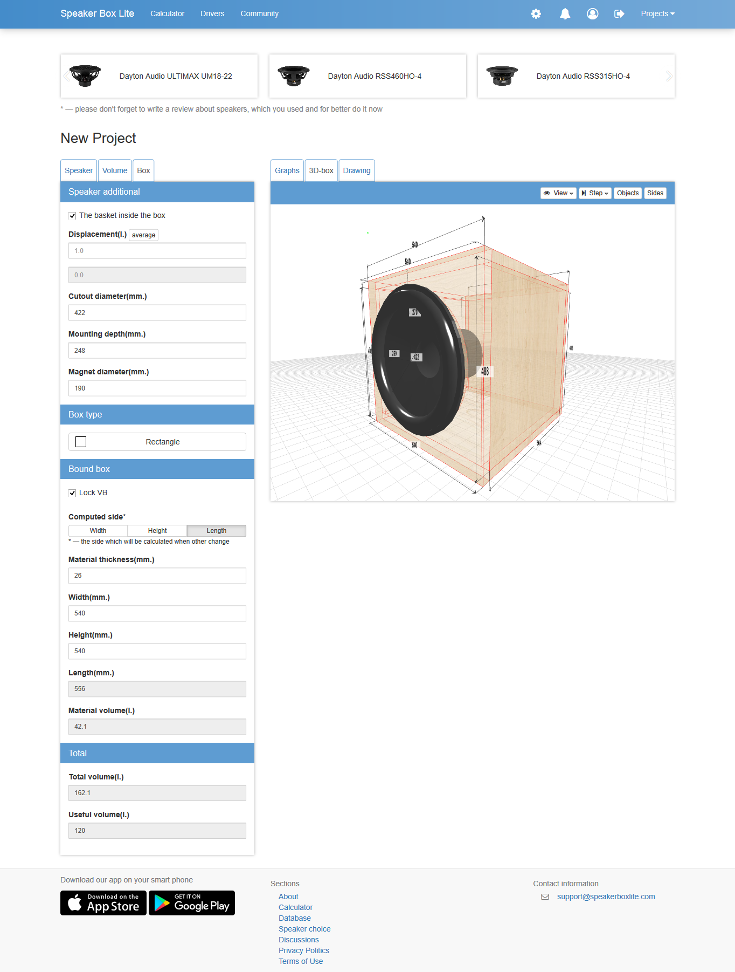Show next speakers with right carousel arrow
Viewport: 735px width, 972px height.
pos(669,76)
